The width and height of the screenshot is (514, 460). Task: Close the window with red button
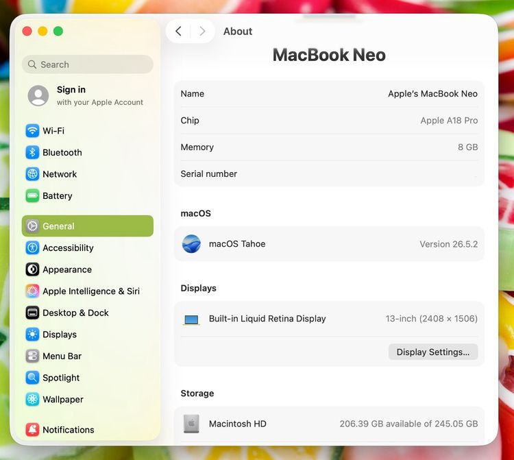(x=27, y=31)
